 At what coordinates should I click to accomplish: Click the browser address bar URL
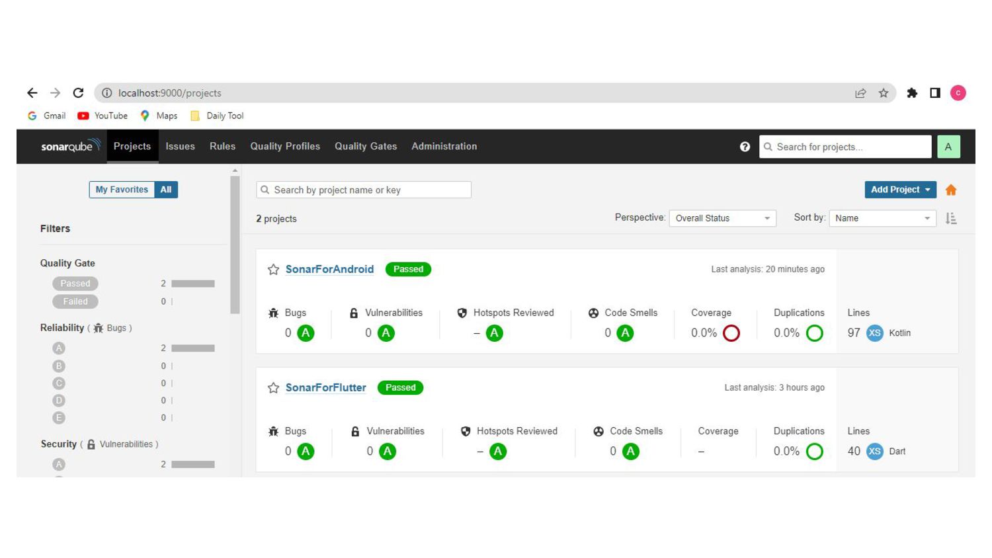(x=169, y=93)
